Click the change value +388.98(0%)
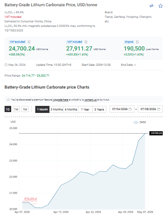 coord(17,55)
